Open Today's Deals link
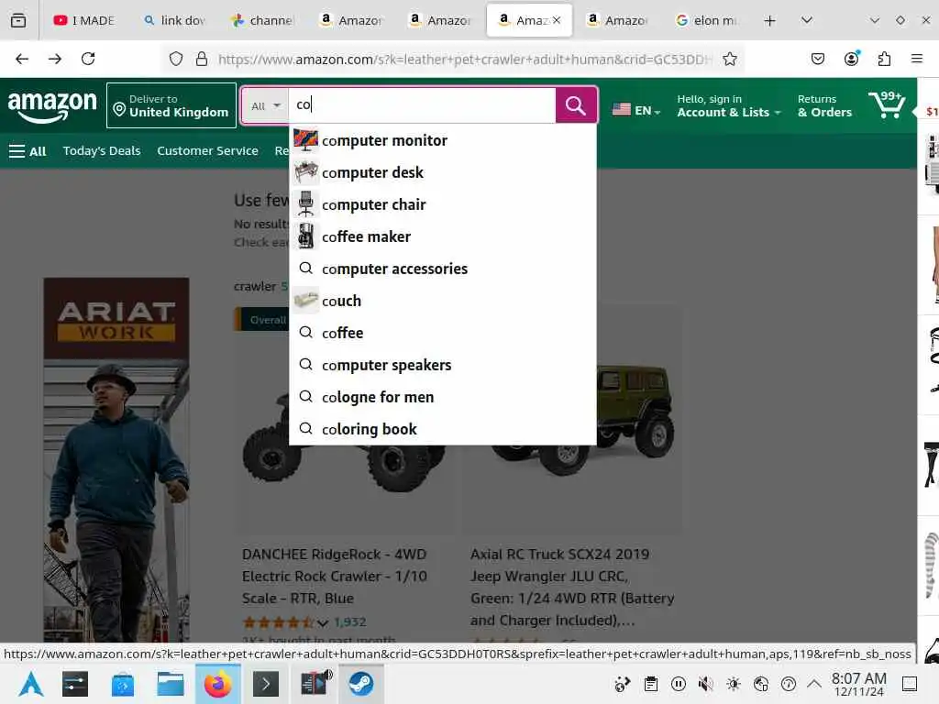Image resolution: width=939 pixels, height=704 pixels. [x=102, y=151]
